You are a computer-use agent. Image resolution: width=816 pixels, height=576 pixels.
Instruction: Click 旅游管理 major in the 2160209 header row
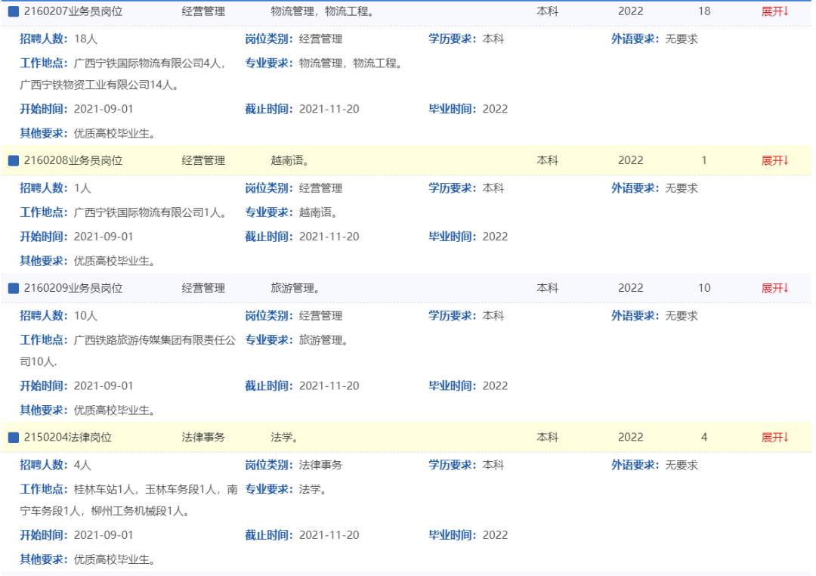tap(295, 288)
